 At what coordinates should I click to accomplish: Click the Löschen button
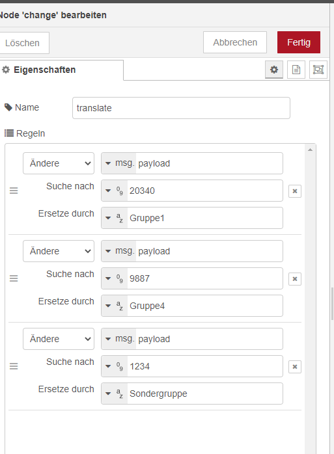pyautogui.click(x=23, y=43)
